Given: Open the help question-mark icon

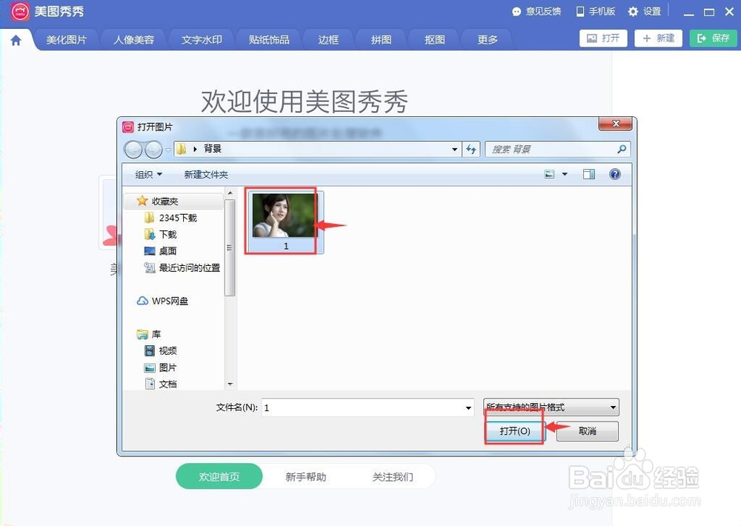Looking at the screenshot, I should point(615,174).
